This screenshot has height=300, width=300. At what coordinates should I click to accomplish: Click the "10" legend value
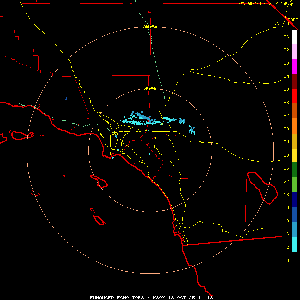[x=286, y=221]
